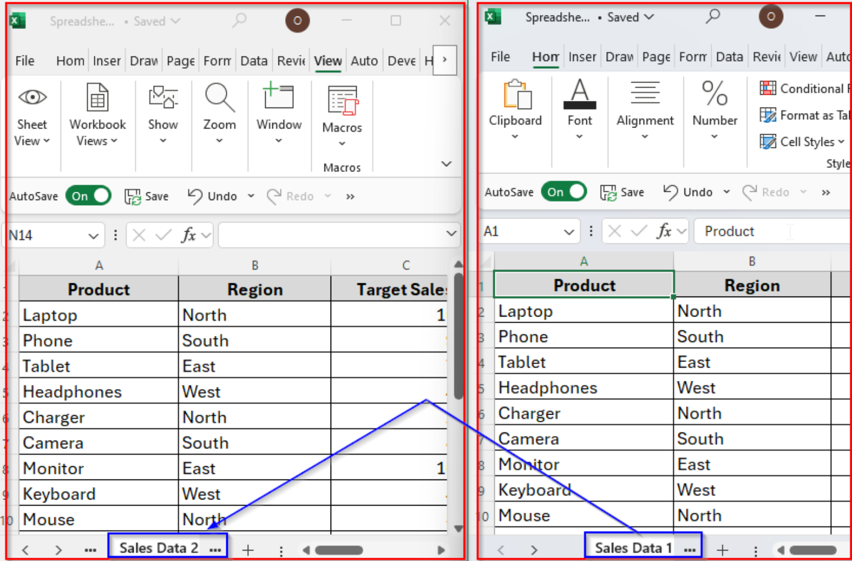Collapse ribbon with the chevron arrow
852x561 pixels.
pos(445,164)
